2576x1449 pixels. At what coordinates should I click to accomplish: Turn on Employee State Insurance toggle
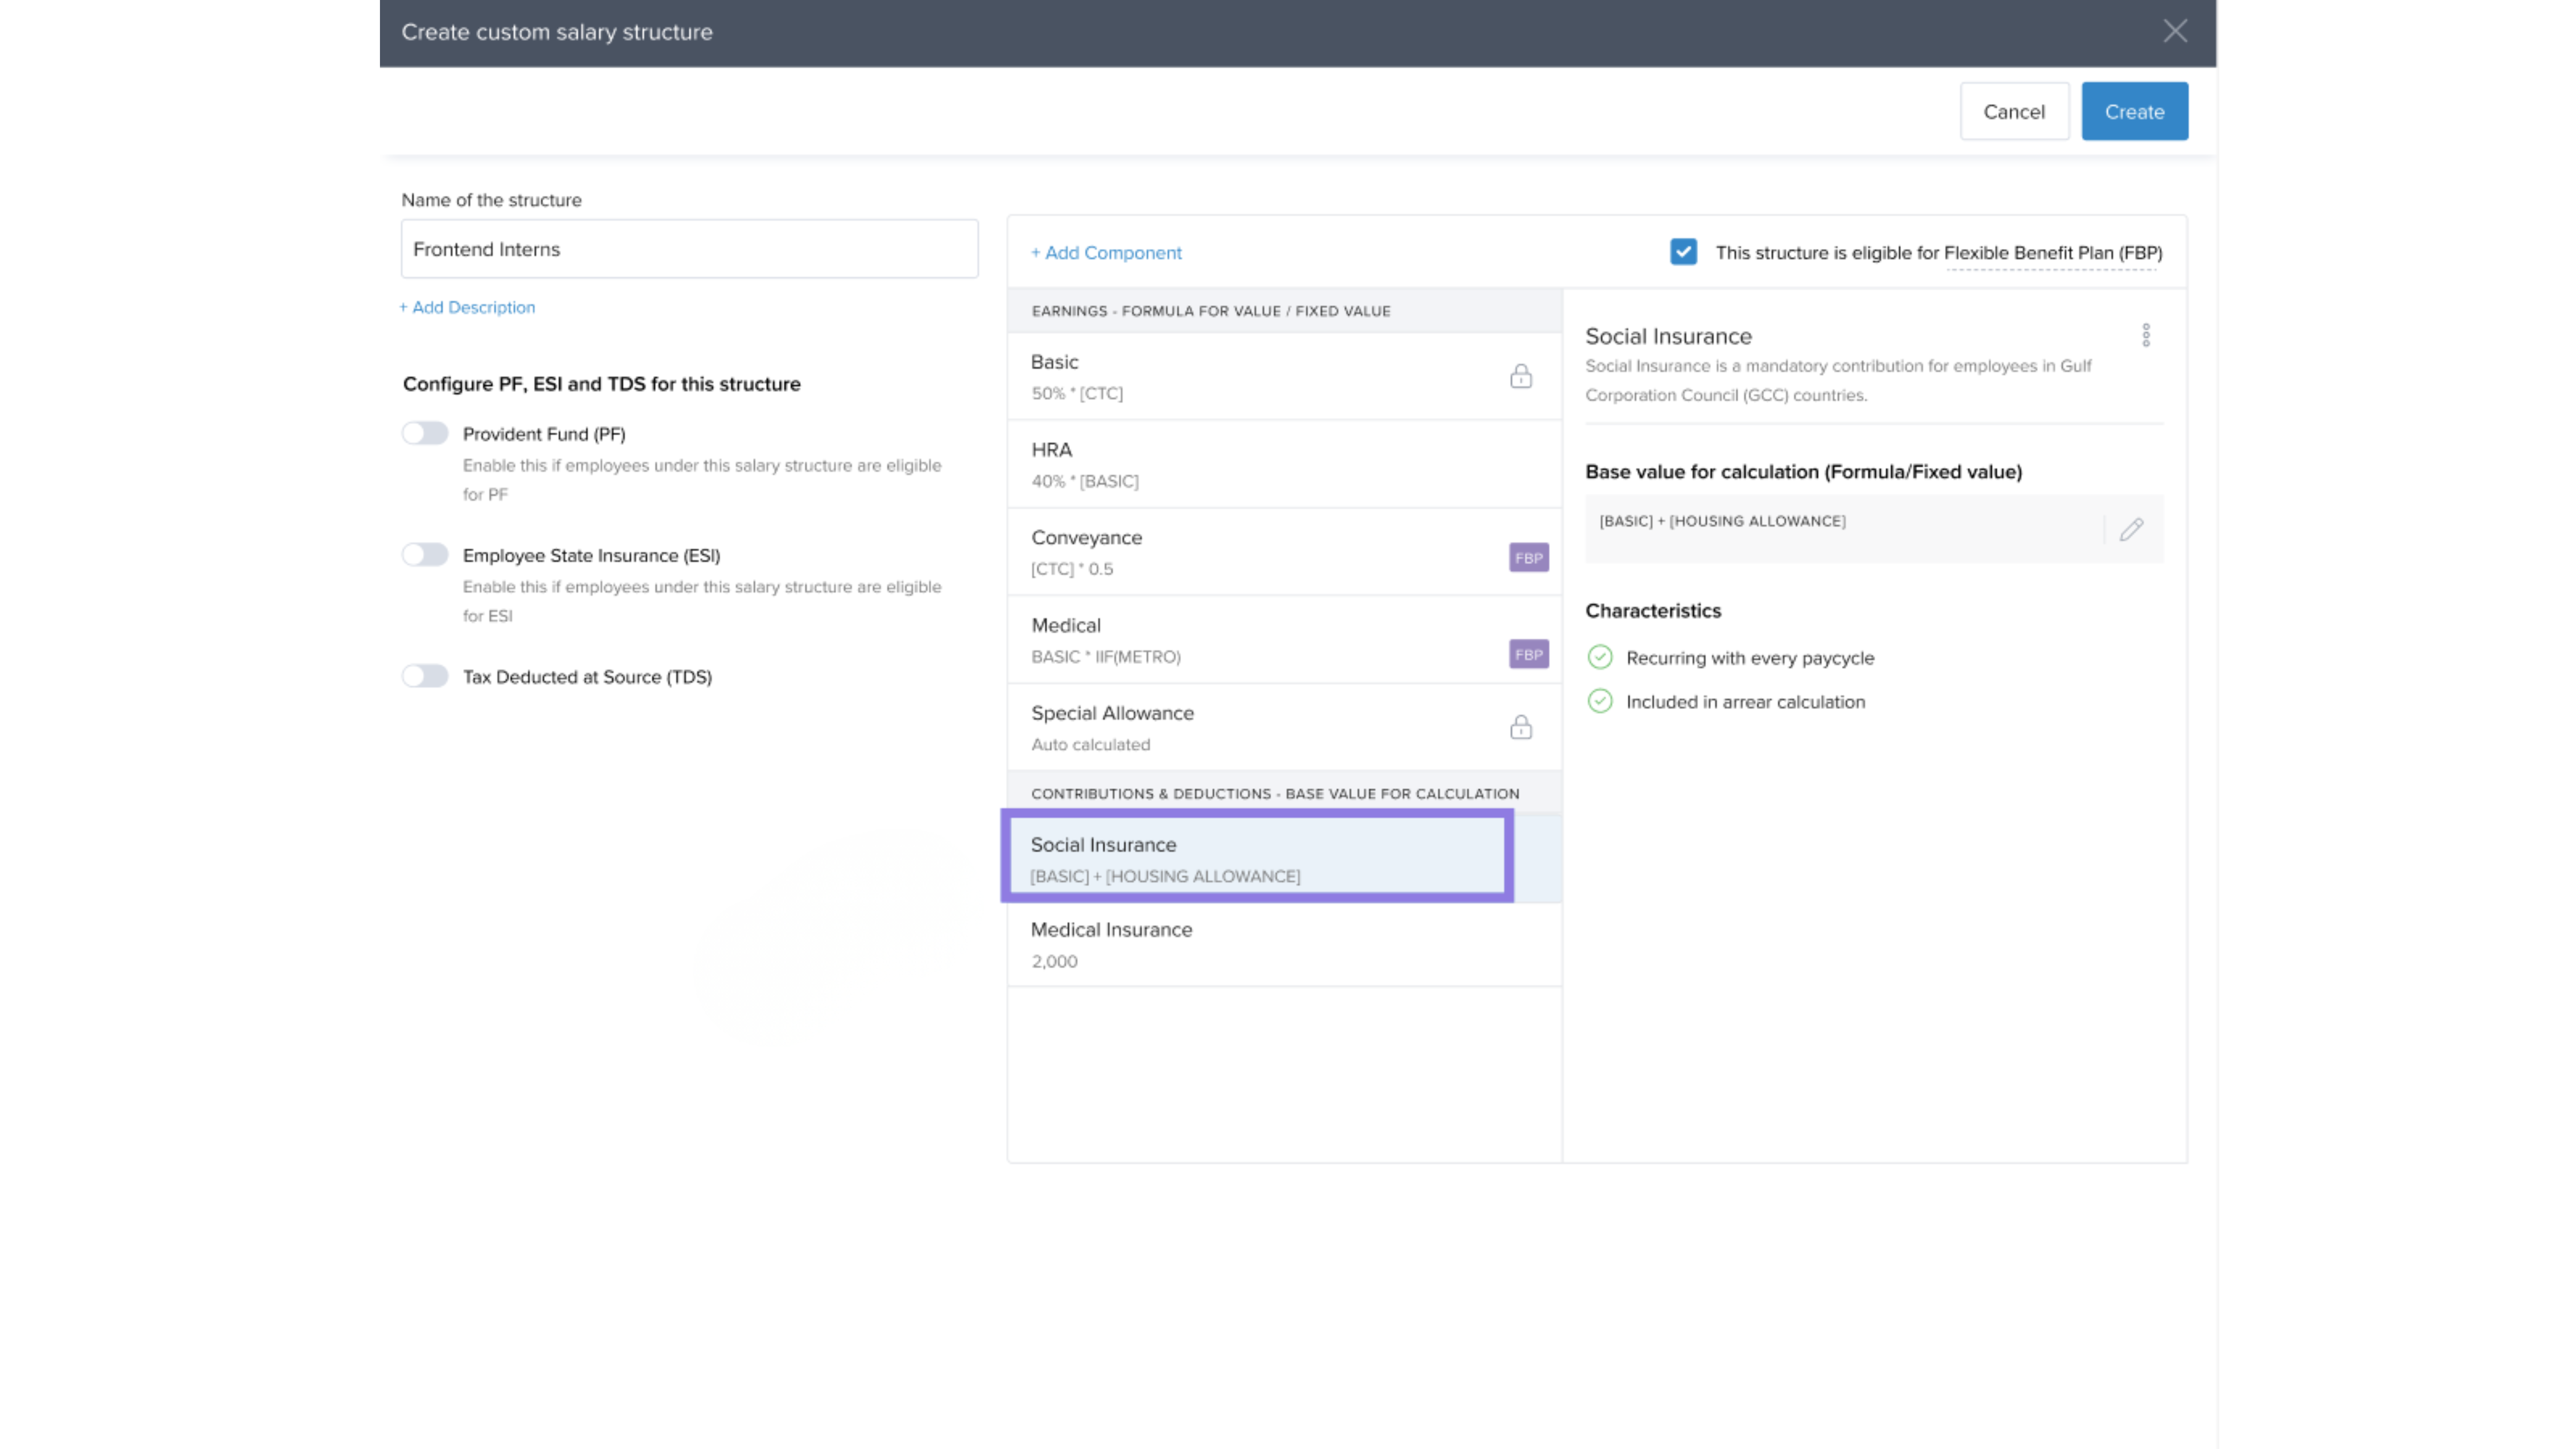(x=425, y=555)
